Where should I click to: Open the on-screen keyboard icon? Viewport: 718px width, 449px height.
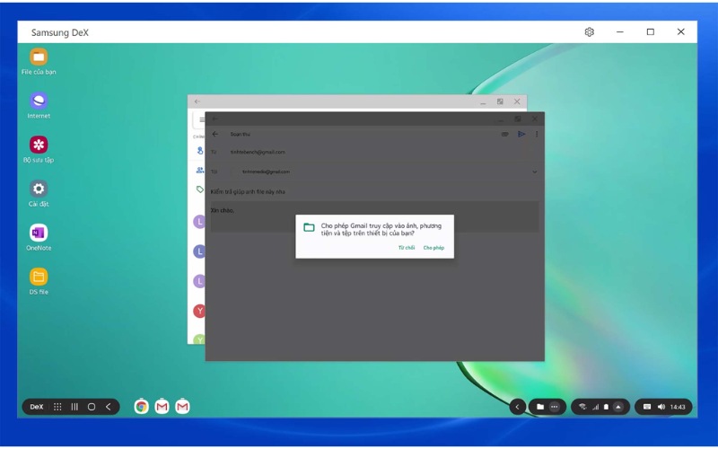coord(646,407)
